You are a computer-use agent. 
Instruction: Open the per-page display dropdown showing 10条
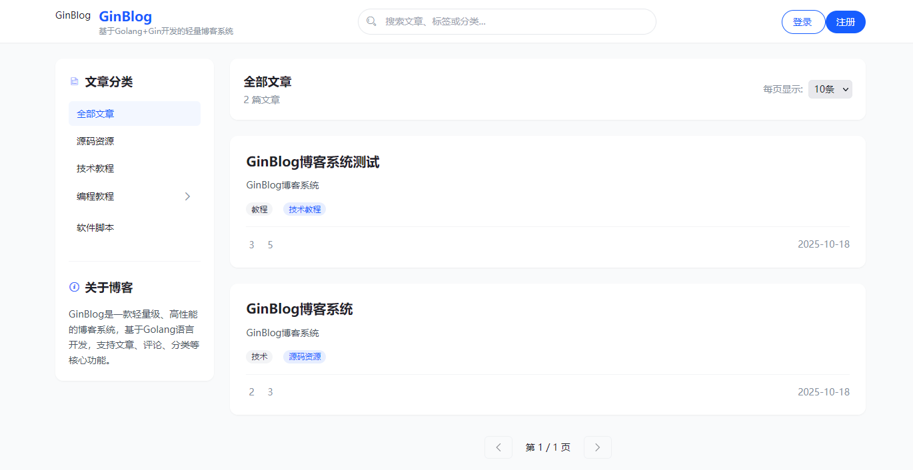point(830,89)
